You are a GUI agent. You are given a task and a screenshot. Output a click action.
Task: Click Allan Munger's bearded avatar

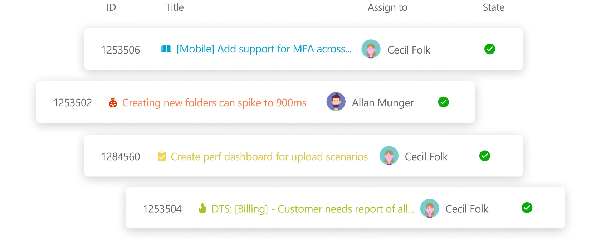336,102
